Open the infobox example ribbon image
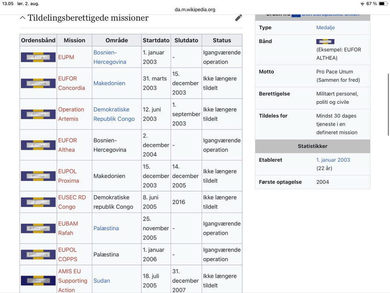Screen dimensions: 390x293 point(325,42)
